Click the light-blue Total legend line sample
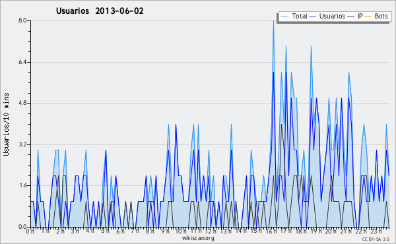 (284, 16)
